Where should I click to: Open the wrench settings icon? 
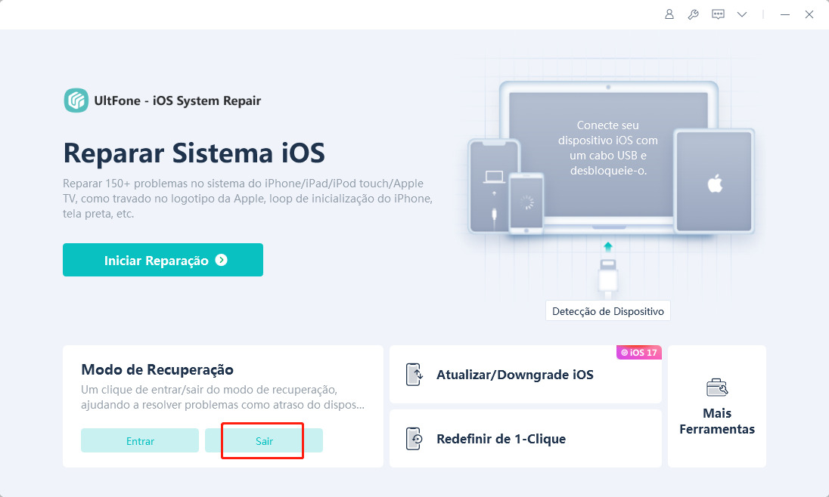[693, 14]
